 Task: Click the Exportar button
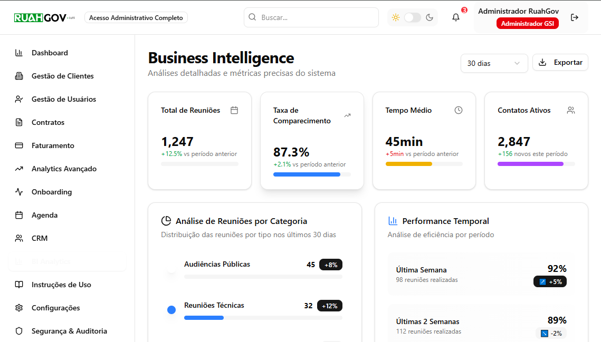(x=560, y=62)
